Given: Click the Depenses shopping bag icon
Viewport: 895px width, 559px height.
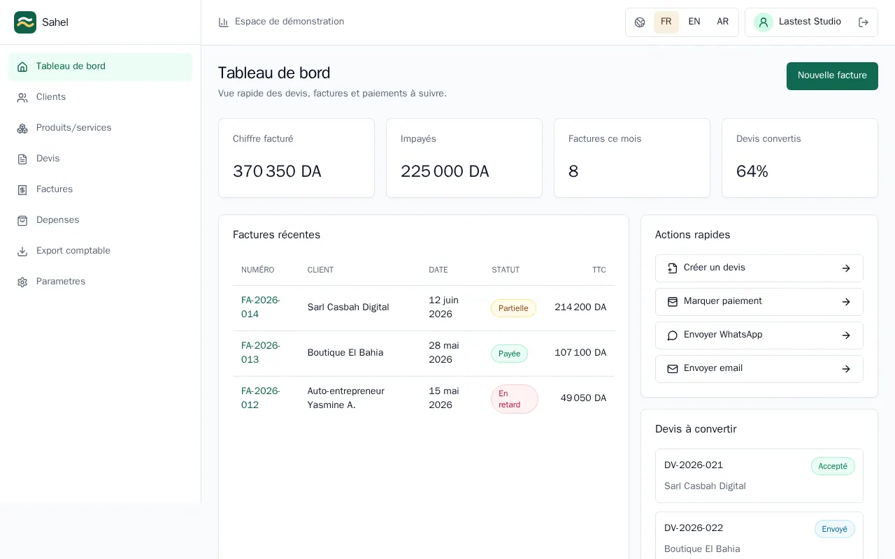Looking at the screenshot, I should pyautogui.click(x=22, y=221).
